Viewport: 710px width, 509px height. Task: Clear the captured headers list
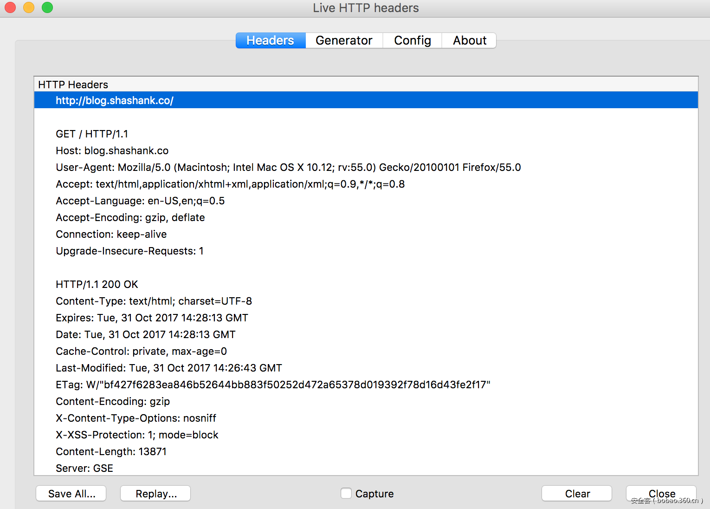point(577,493)
